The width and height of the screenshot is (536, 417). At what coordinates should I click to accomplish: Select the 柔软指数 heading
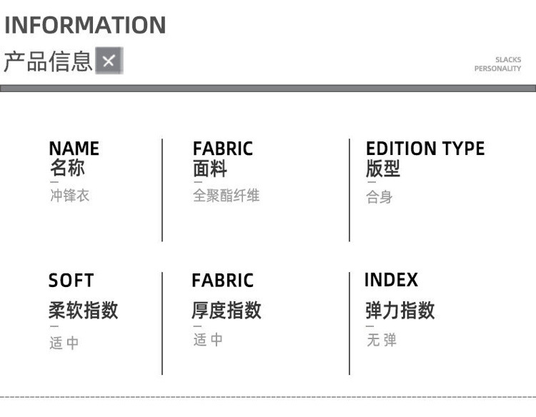click(83, 311)
